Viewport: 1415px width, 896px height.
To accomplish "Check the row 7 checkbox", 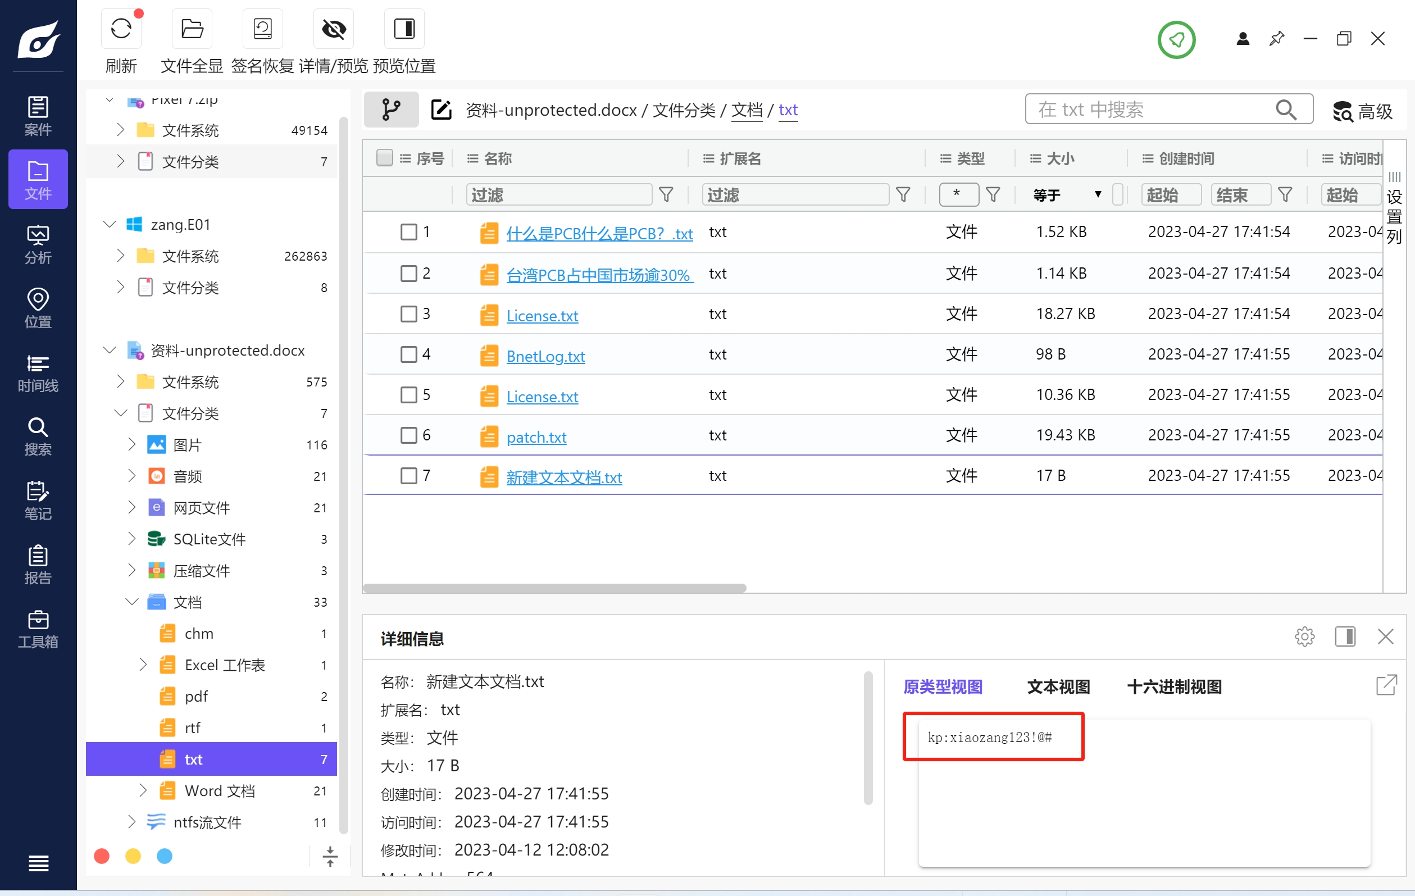I will [x=408, y=475].
